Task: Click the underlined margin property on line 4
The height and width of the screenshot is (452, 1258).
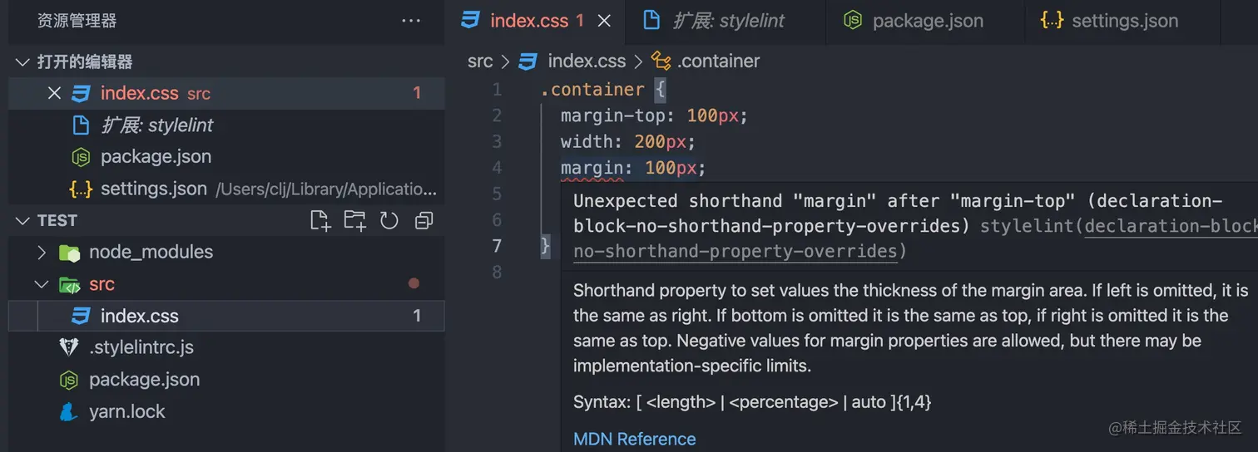Action: tap(592, 169)
